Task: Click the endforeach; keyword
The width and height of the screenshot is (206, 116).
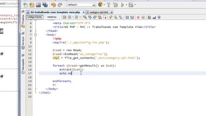Action: pyautogui.click(x=62, y=81)
